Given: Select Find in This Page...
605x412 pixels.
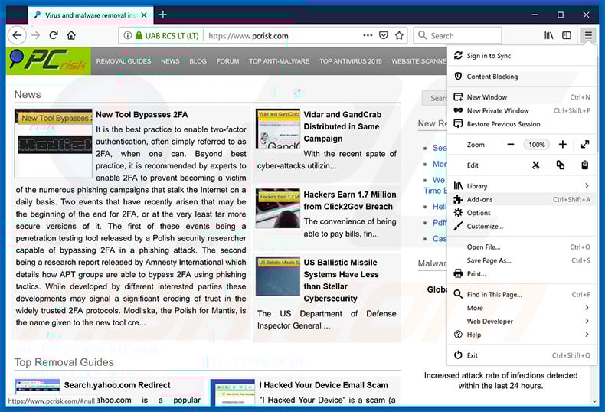Looking at the screenshot, I should click(522, 294).
